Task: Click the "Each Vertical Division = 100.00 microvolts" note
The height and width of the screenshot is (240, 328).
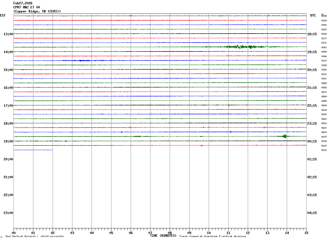Action: tap(34, 236)
